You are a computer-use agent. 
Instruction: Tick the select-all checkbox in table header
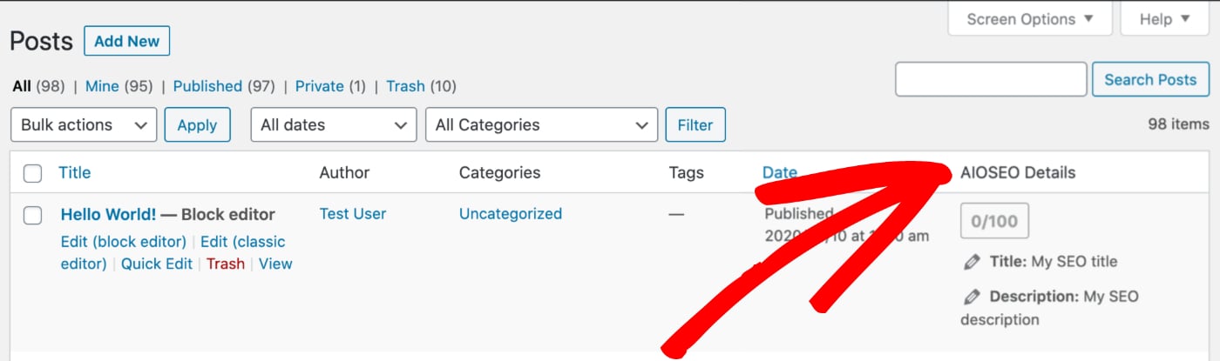(x=32, y=173)
